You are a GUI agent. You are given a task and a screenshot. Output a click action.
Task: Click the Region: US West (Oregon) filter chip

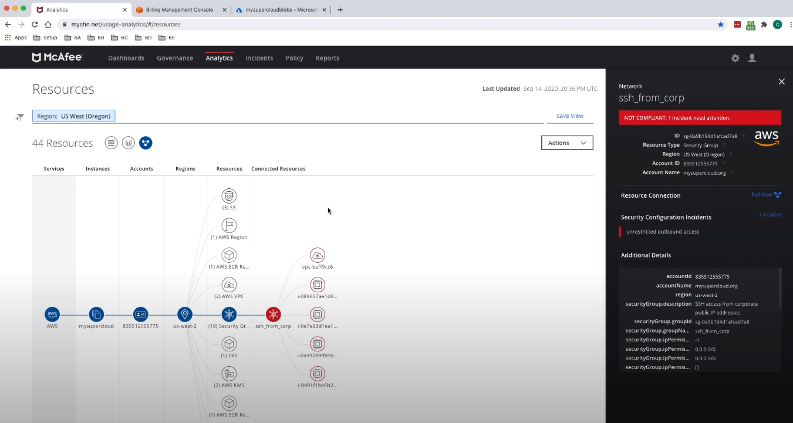click(74, 116)
